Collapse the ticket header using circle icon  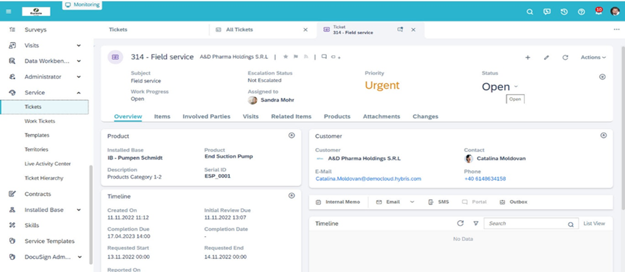coord(603,77)
